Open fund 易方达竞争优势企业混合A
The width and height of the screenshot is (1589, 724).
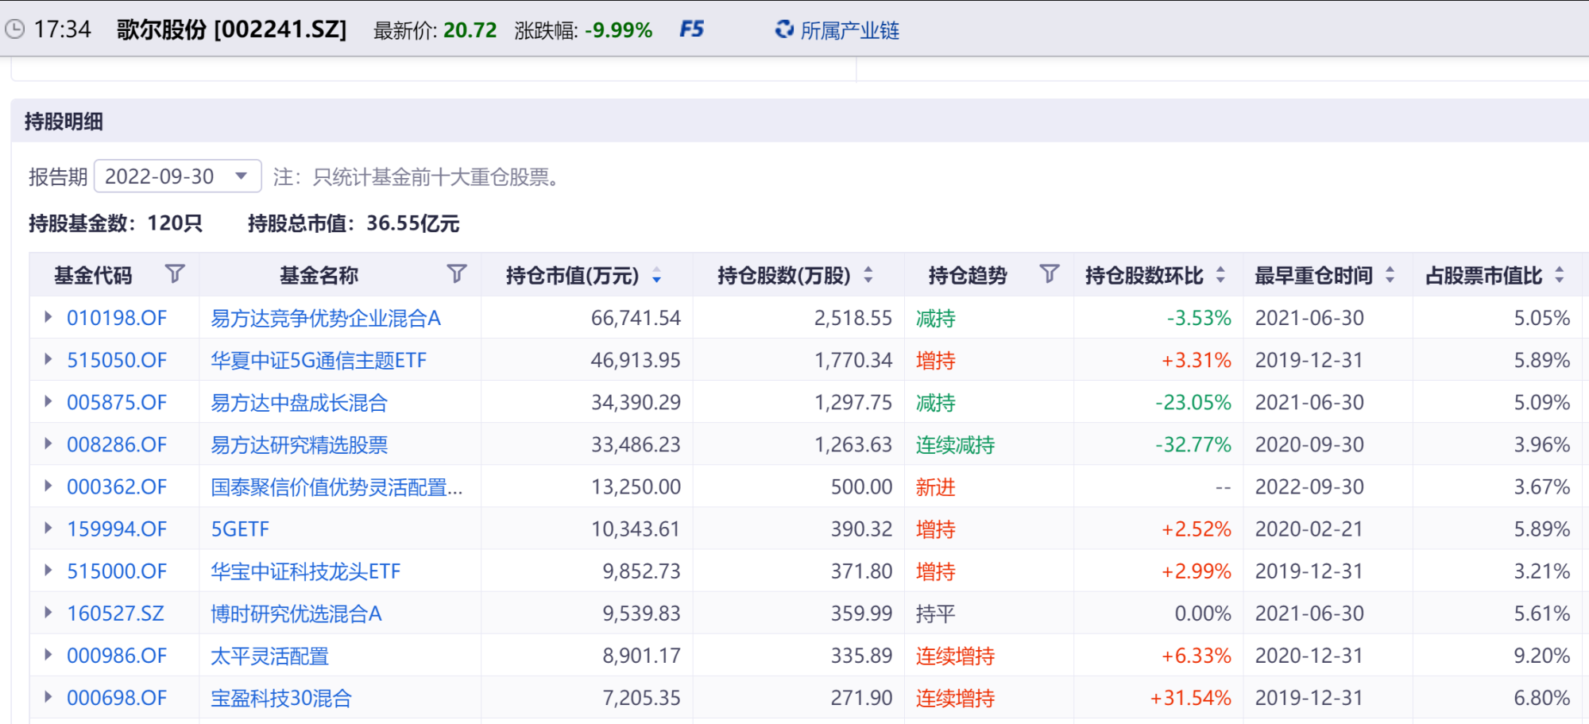[x=325, y=318]
